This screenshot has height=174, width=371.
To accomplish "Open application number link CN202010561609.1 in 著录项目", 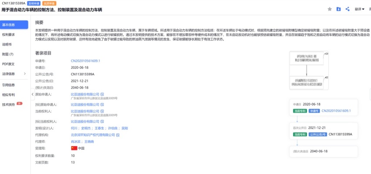I will [85, 61].
